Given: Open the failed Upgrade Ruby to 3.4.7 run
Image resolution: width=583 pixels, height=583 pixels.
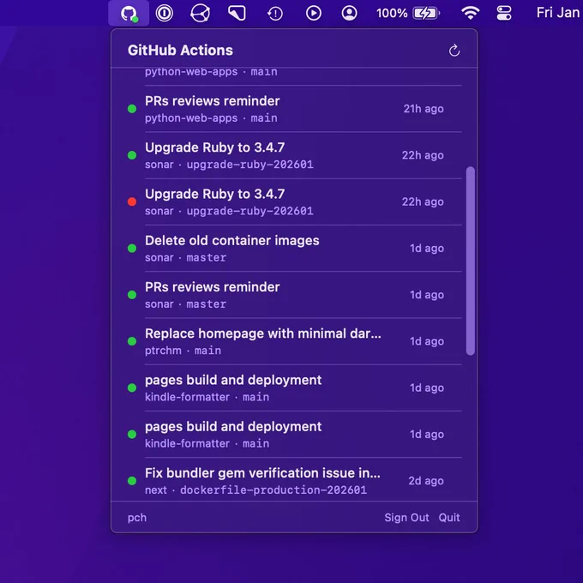Looking at the screenshot, I should (294, 201).
